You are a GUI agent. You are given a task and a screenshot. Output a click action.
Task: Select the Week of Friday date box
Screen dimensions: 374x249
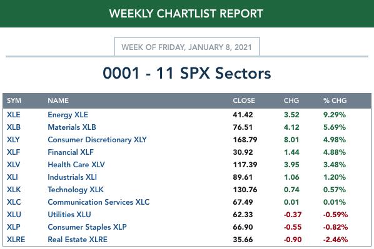point(187,47)
